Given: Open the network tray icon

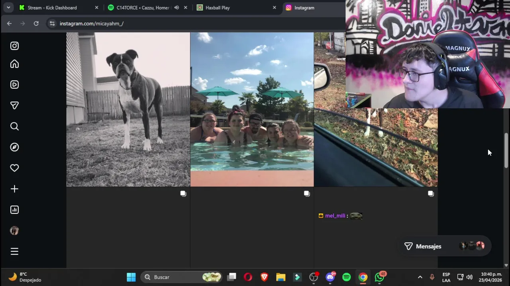Looking at the screenshot, I should (460, 277).
